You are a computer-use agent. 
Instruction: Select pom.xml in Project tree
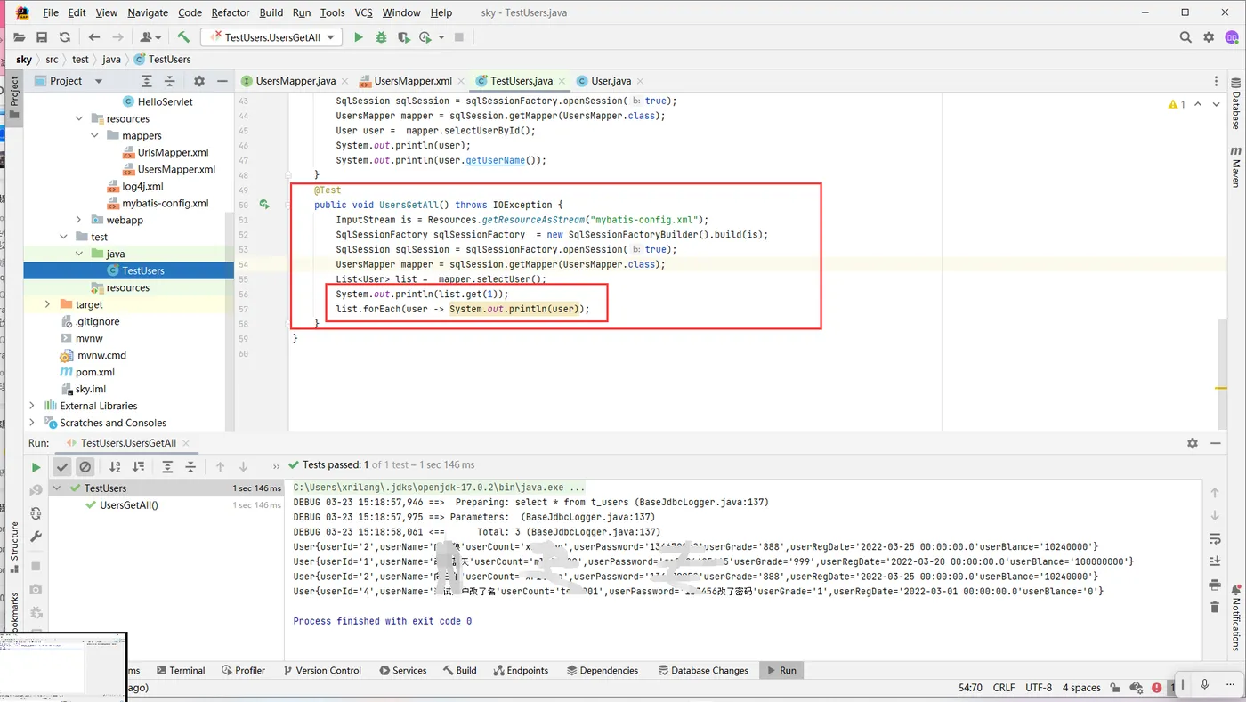[x=94, y=372]
